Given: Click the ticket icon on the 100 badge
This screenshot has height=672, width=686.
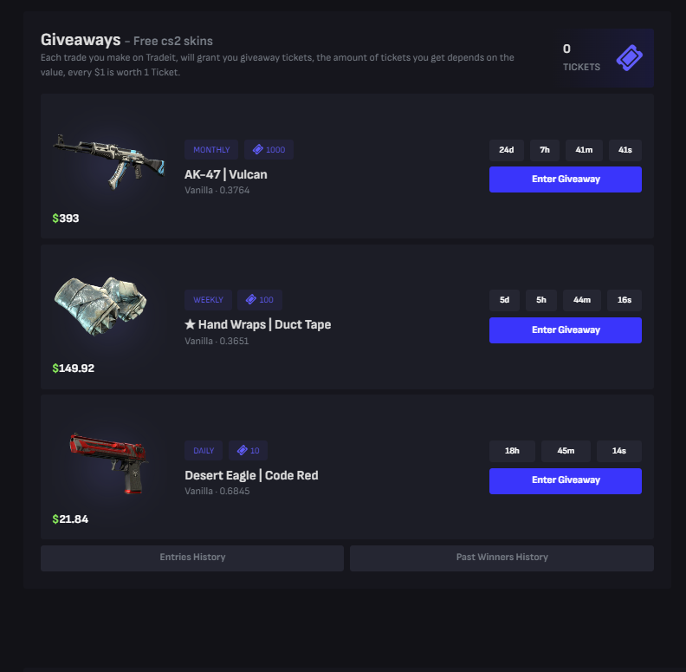Looking at the screenshot, I should [251, 300].
